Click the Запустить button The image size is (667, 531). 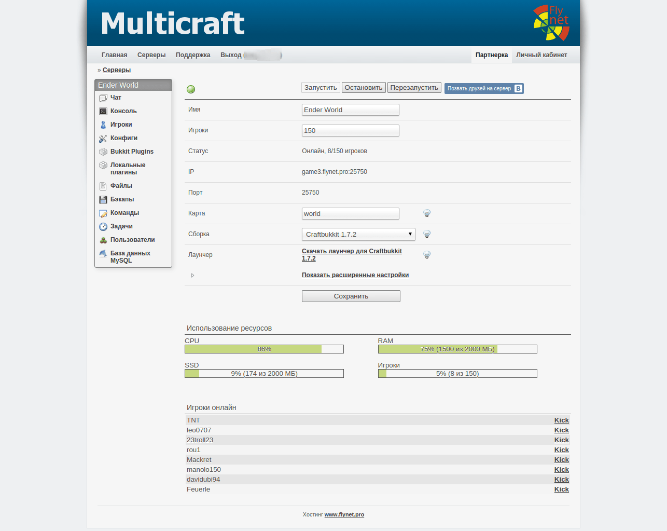[321, 88]
